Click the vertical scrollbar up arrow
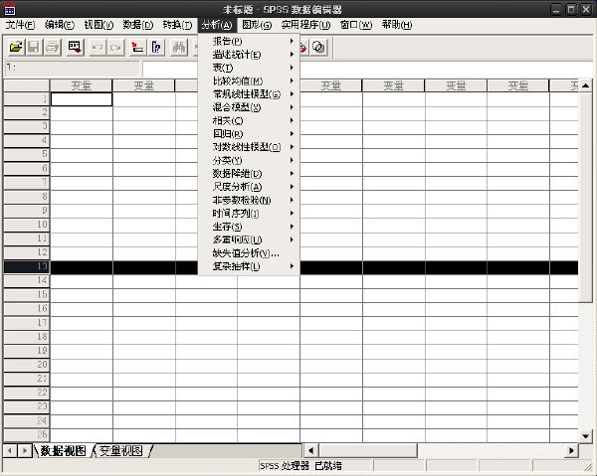This screenshot has height=476, width=597. 585,85
